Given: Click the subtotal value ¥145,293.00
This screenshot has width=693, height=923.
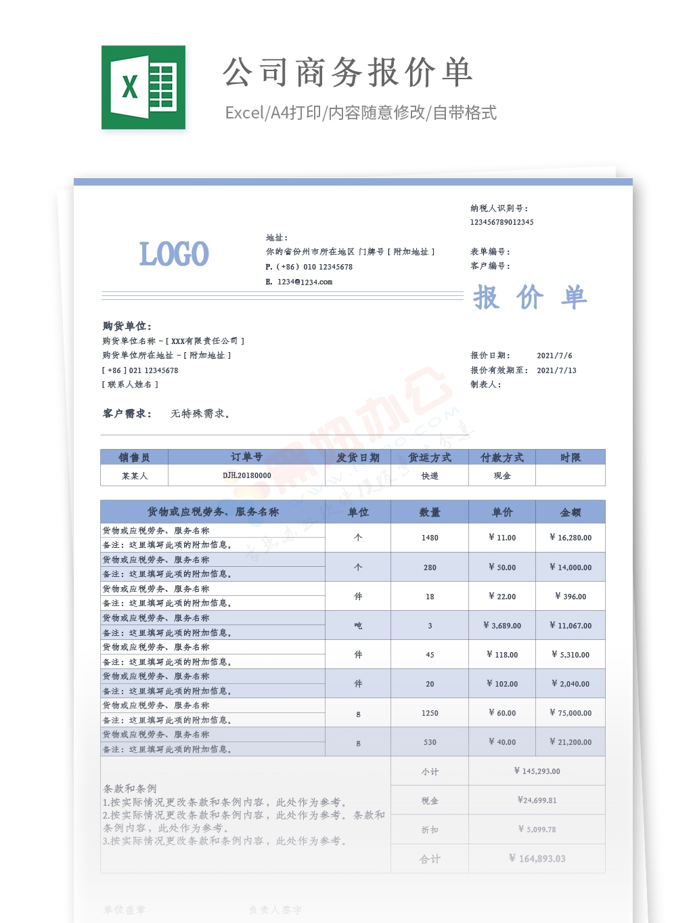Looking at the screenshot, I should coord(537,771).
